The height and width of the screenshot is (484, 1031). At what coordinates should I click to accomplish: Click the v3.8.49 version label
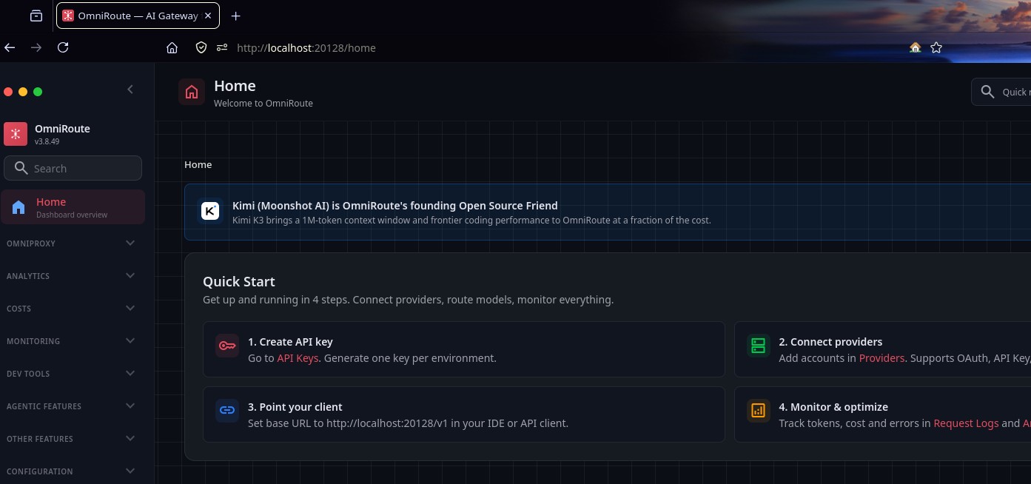(x=47, y=141)
